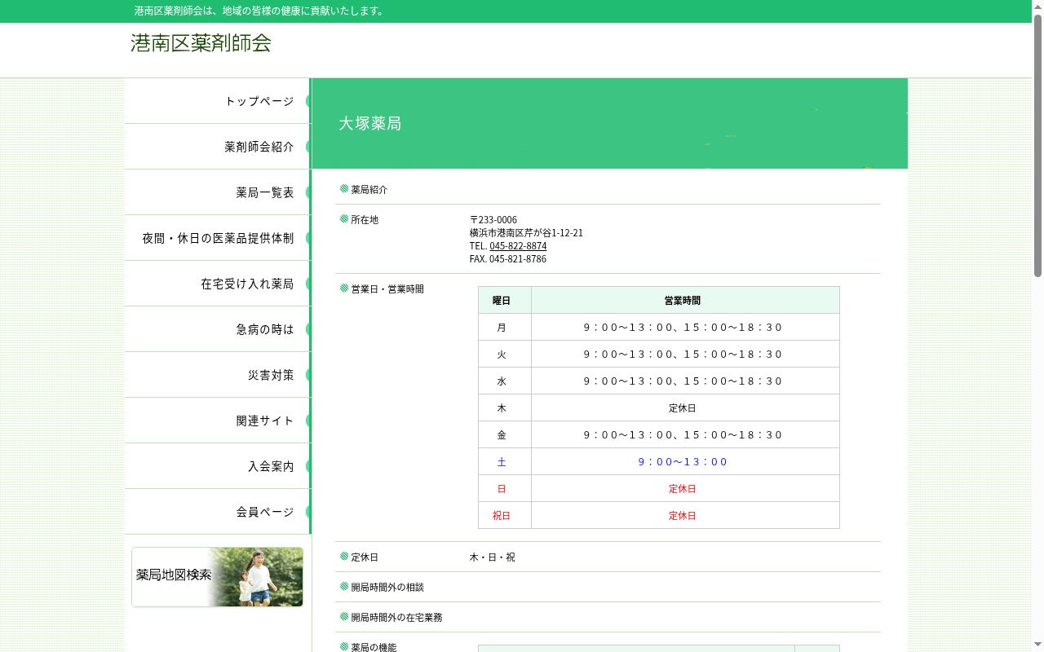Click the 月 row hours cell
Image resolution: width=1044 pixels, height=652 pixels.
[685, 327]
